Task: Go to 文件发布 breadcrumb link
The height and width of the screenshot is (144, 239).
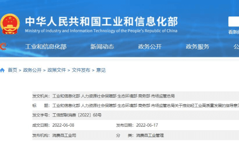Action: pyautogui.click(x=81, y=70)
